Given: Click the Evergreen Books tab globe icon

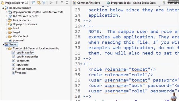Looking at the screenshot, I should coord(109,3).
